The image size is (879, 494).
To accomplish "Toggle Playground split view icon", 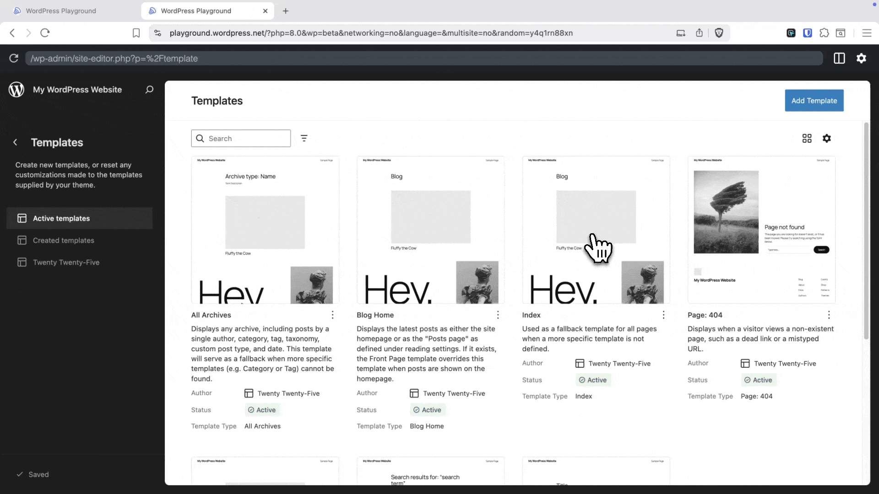I will click(840, 59).
